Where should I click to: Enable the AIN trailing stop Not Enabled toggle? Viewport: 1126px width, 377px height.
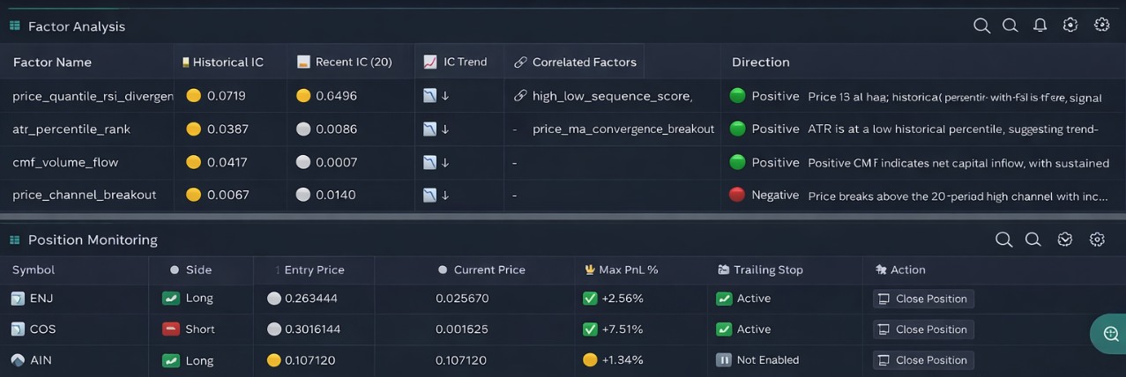tap(724, 360)
